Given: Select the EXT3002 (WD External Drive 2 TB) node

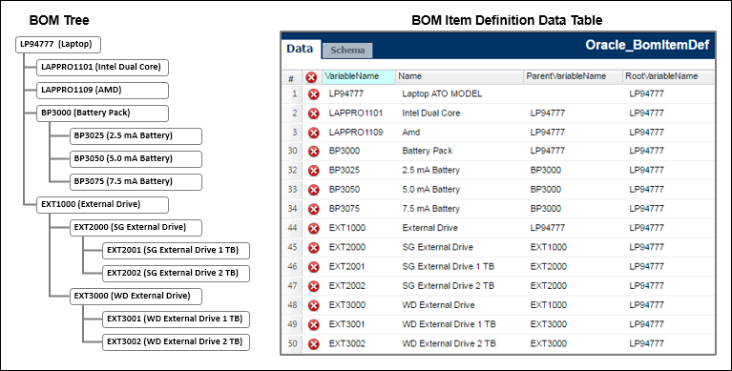Looking at the screenshot, I should point(176,342).
